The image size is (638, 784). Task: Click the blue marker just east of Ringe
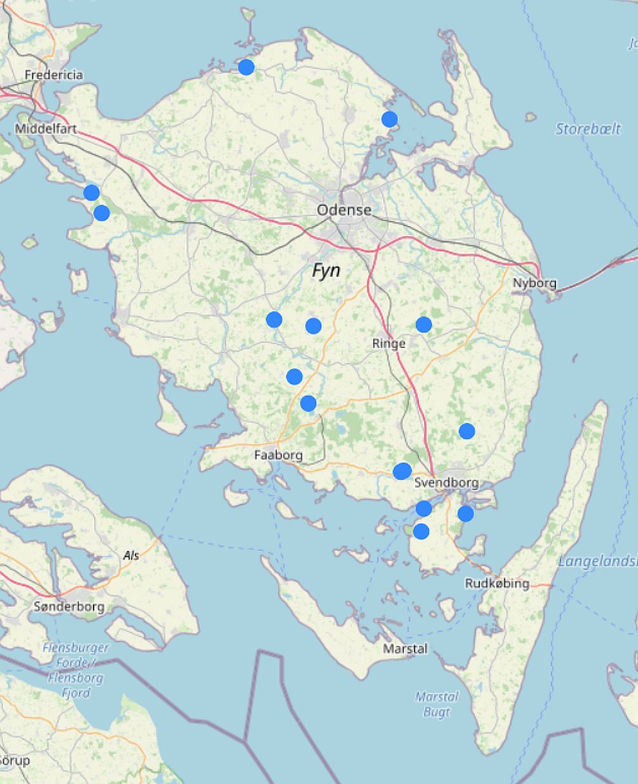point(423,324)
